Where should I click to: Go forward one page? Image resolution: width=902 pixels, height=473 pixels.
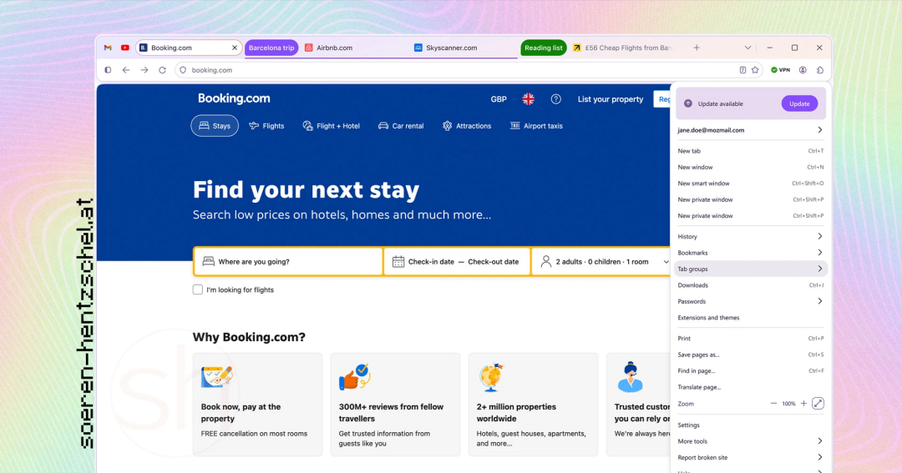pyautogui.click(x=144, y=70)
